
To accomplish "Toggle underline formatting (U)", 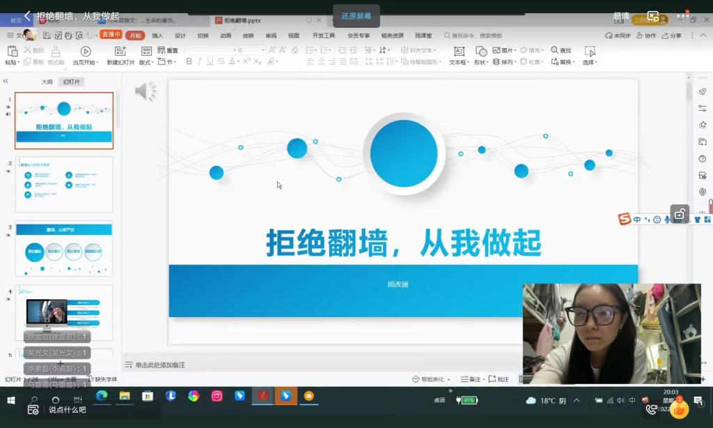I will click(x=210, y=61).
